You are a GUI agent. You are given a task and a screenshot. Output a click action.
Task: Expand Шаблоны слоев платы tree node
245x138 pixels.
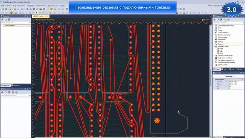(214, 56)
